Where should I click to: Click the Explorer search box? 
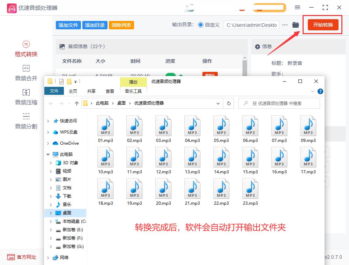[279, 103]
